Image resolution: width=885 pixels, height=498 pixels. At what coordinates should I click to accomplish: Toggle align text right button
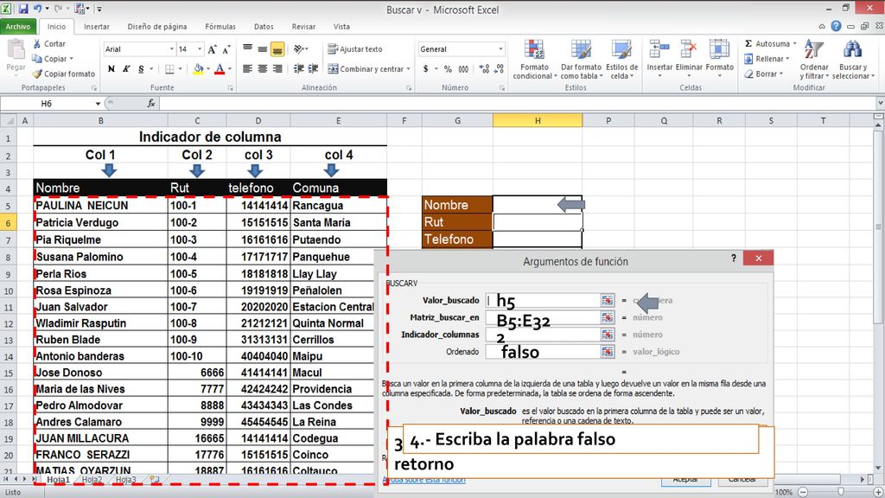277,69
